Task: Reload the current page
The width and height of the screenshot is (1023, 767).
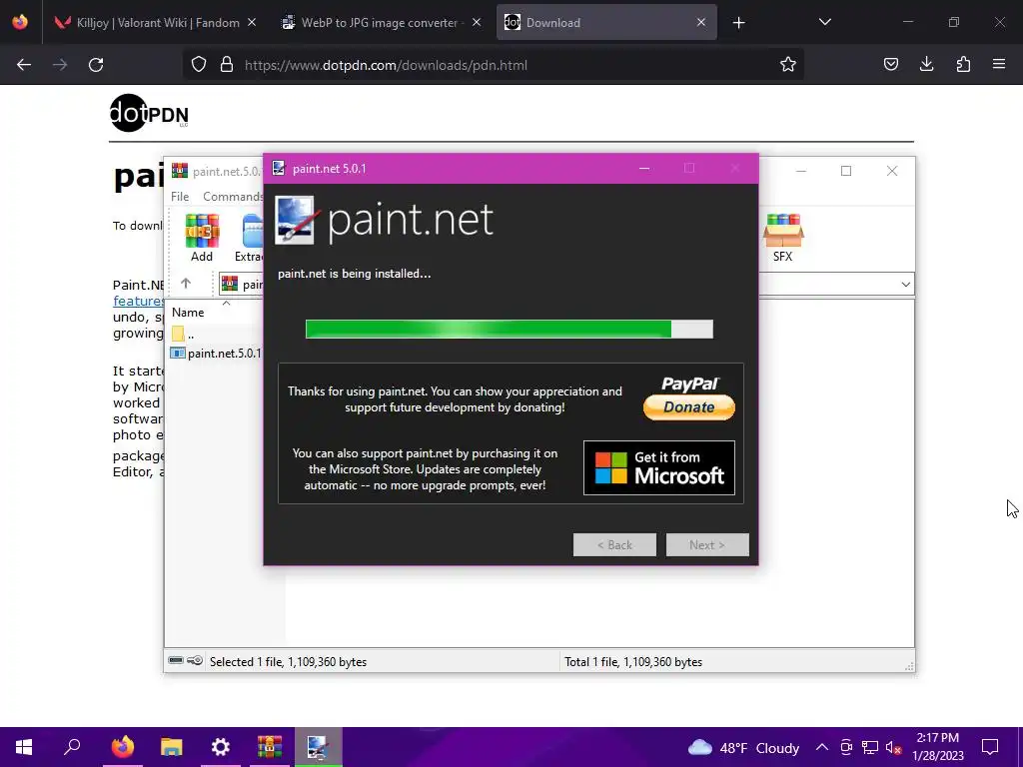Action: (96, 65)
